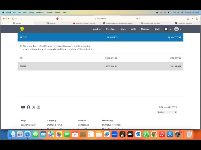Click the Upgrade nav link

point(145,29)
